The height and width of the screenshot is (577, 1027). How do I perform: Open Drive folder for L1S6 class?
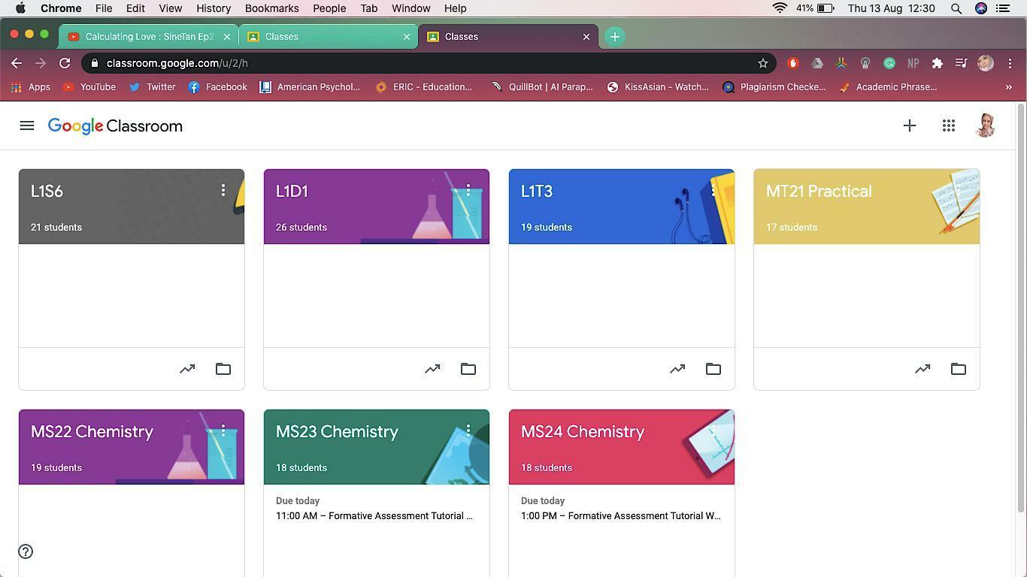coord(223,369)
